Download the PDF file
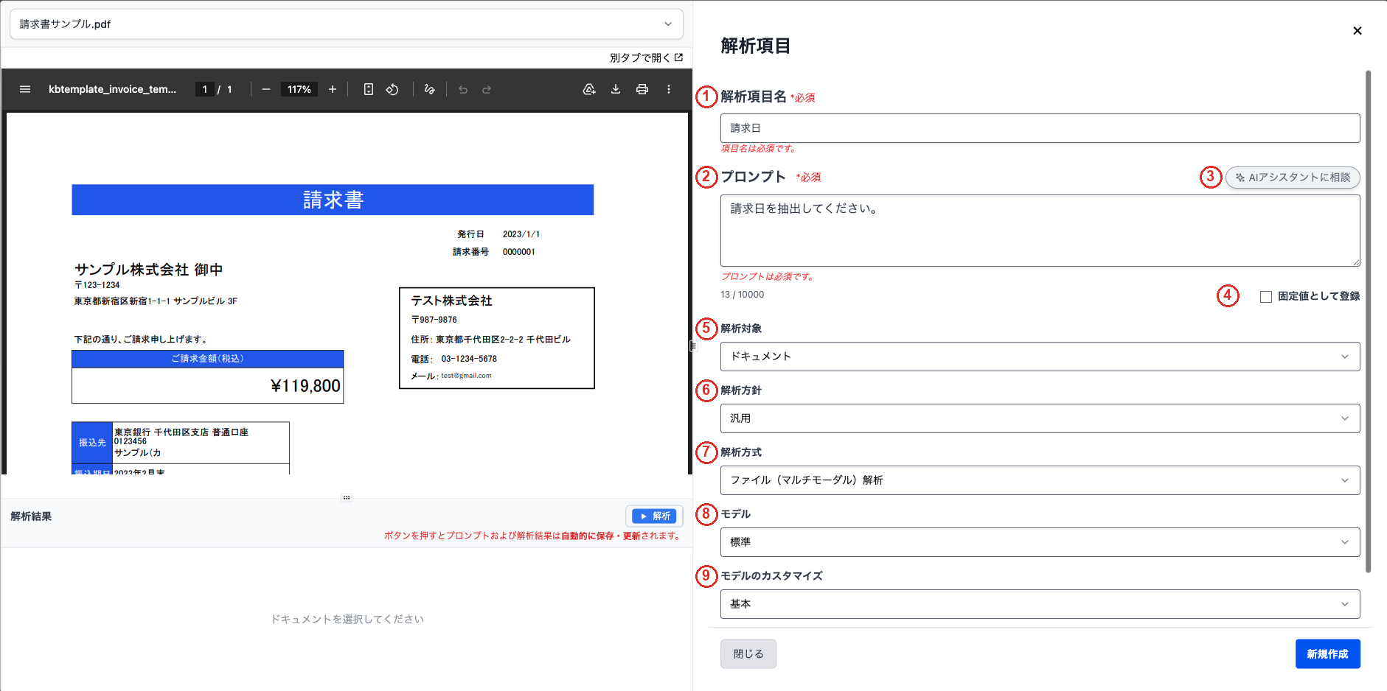Image resolution: width=1387 pixels, height=691 pixels. tap(616, 89)
